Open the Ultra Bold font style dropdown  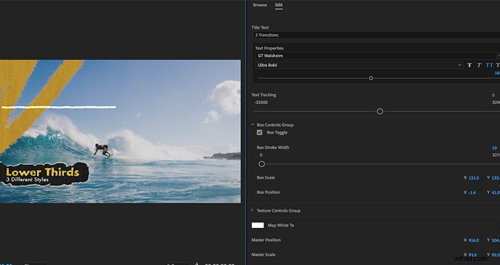[x=359, y=65]
